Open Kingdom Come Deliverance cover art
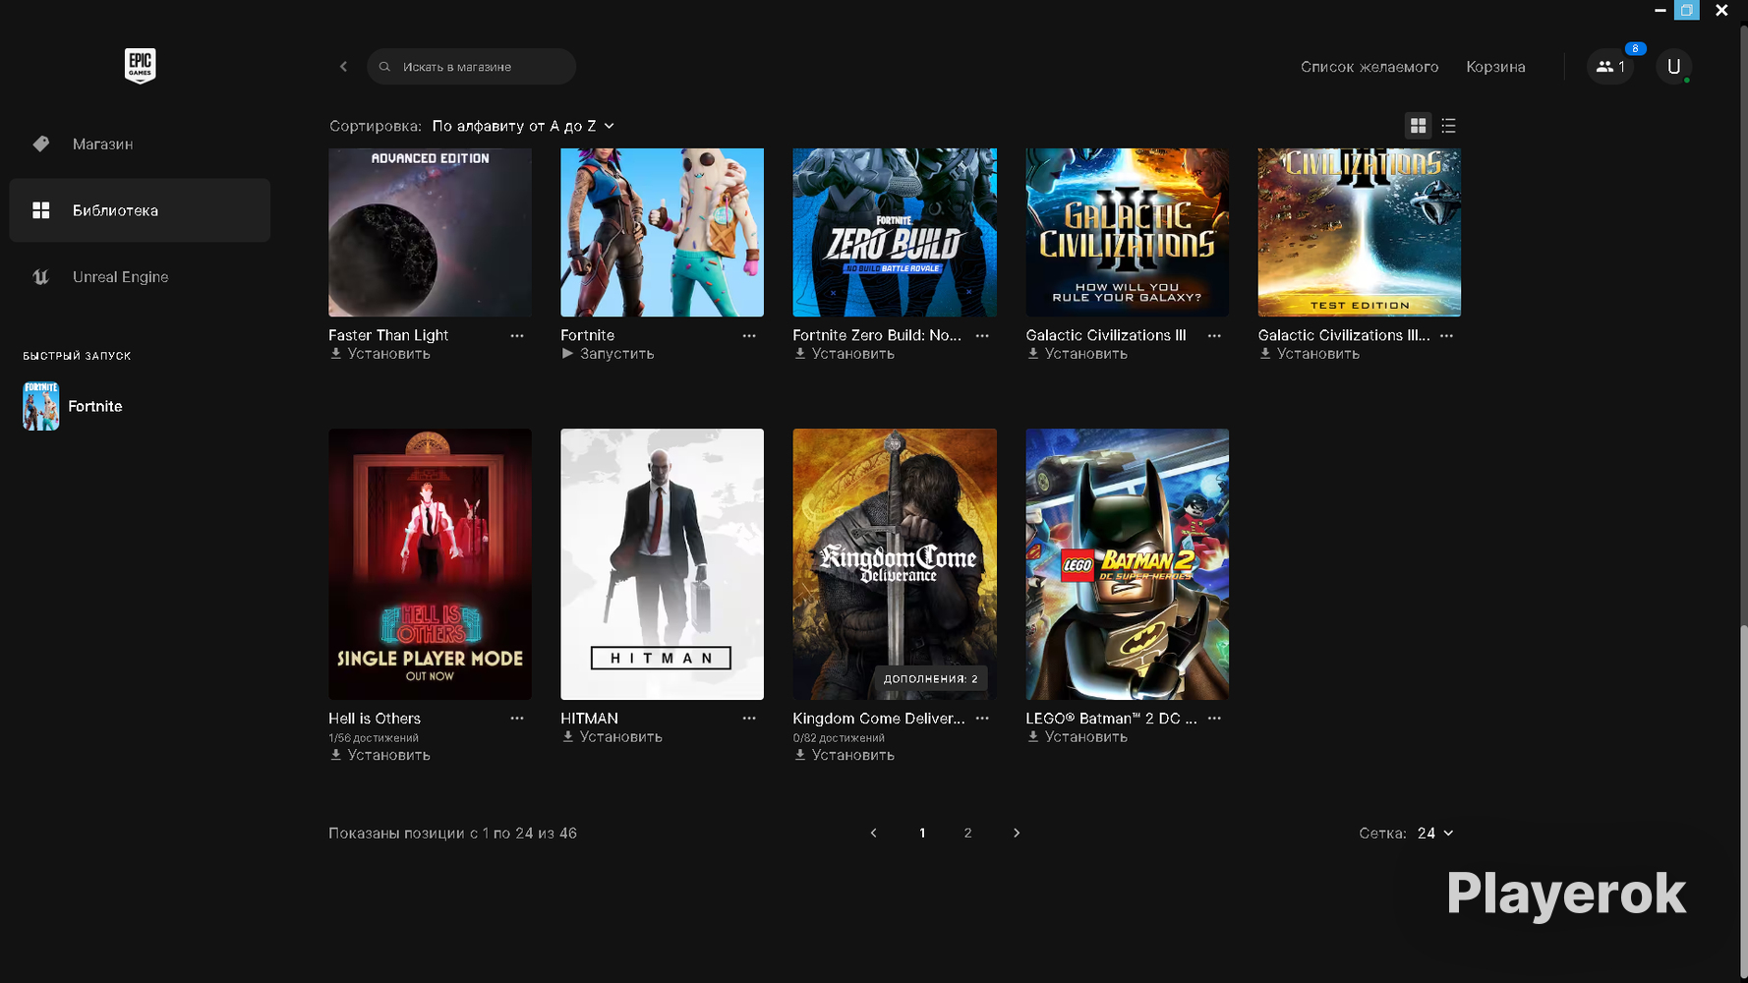Viewport: 1748px width, 983px height. coord(895,564)
